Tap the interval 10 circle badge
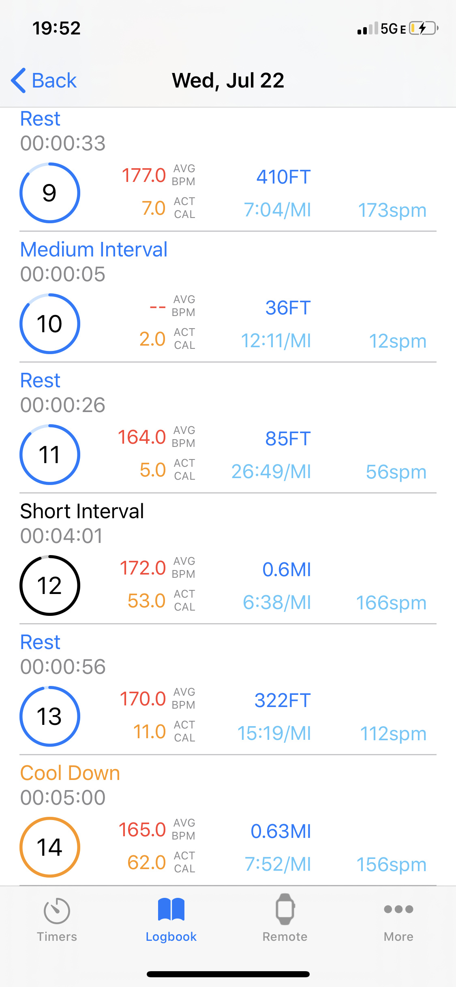Viewport: 456px width, 987px height. click(50, 324)
